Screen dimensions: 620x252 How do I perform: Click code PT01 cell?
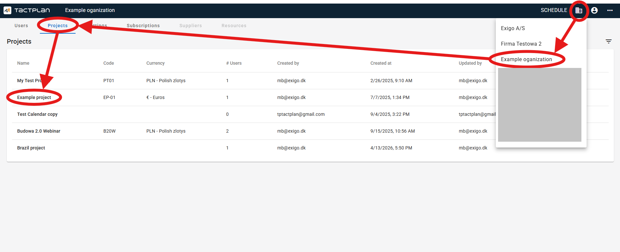tap(109, 81)
